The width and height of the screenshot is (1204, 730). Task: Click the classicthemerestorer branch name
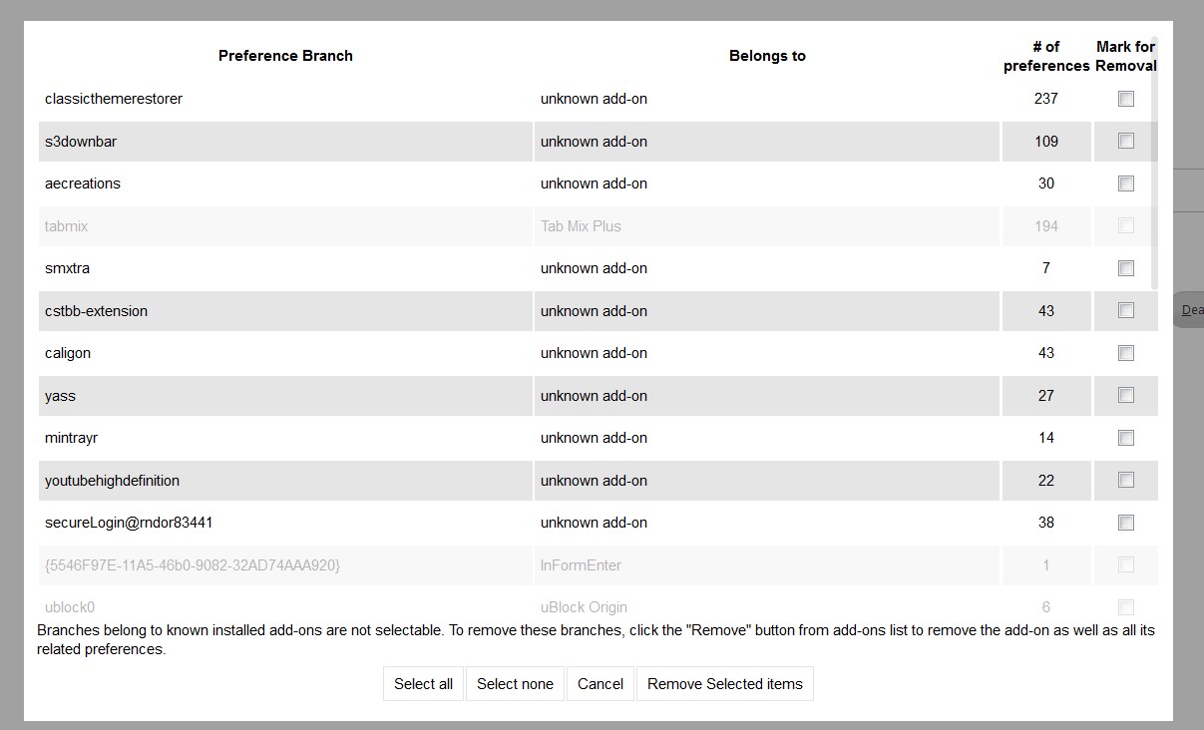[x=114, y=99]
